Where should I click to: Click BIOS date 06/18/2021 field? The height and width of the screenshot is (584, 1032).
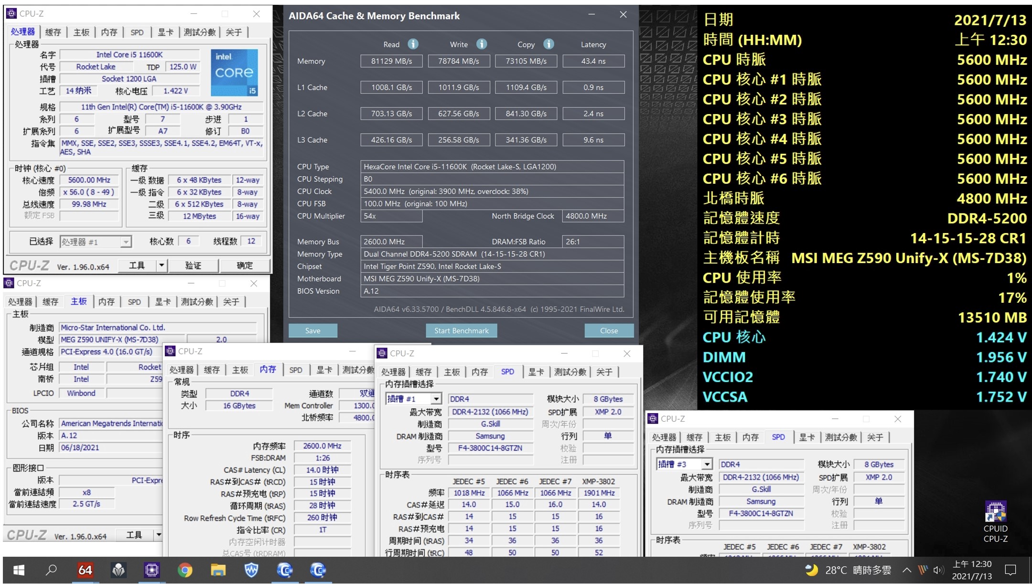[111, 447]
